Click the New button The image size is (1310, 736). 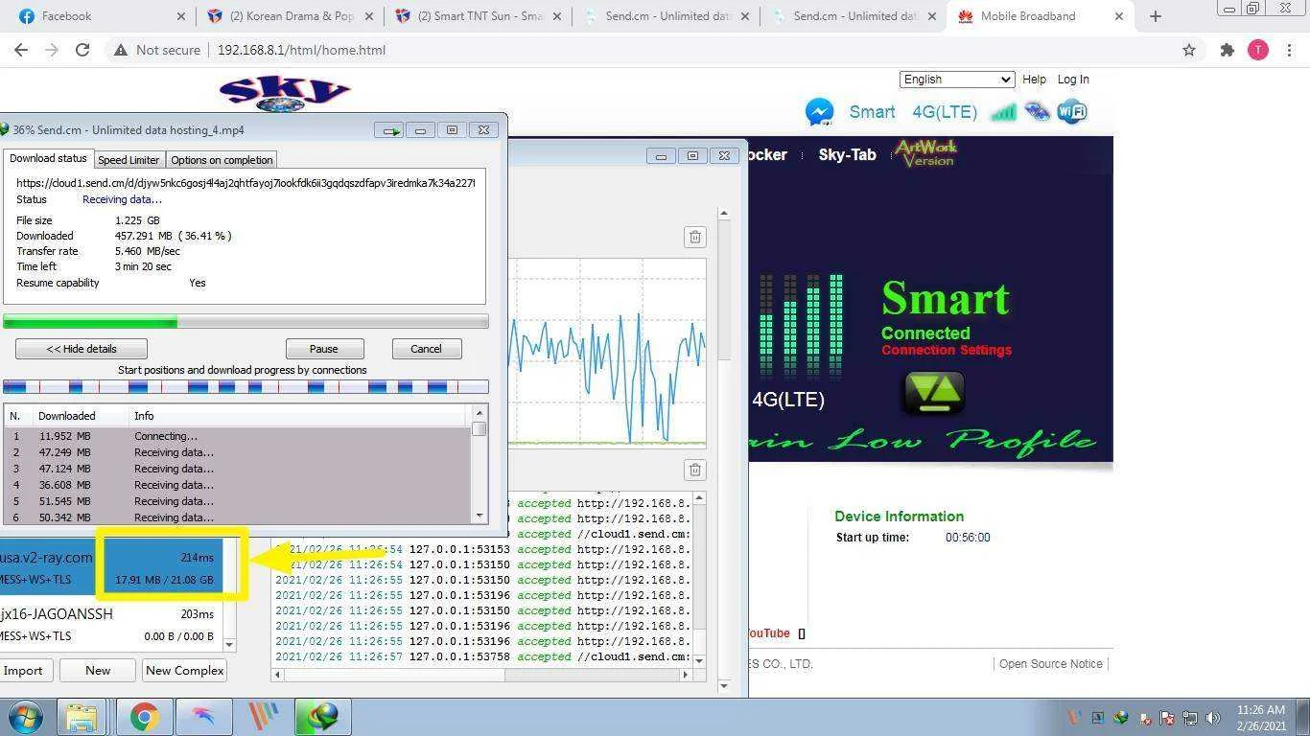point(98,671)
